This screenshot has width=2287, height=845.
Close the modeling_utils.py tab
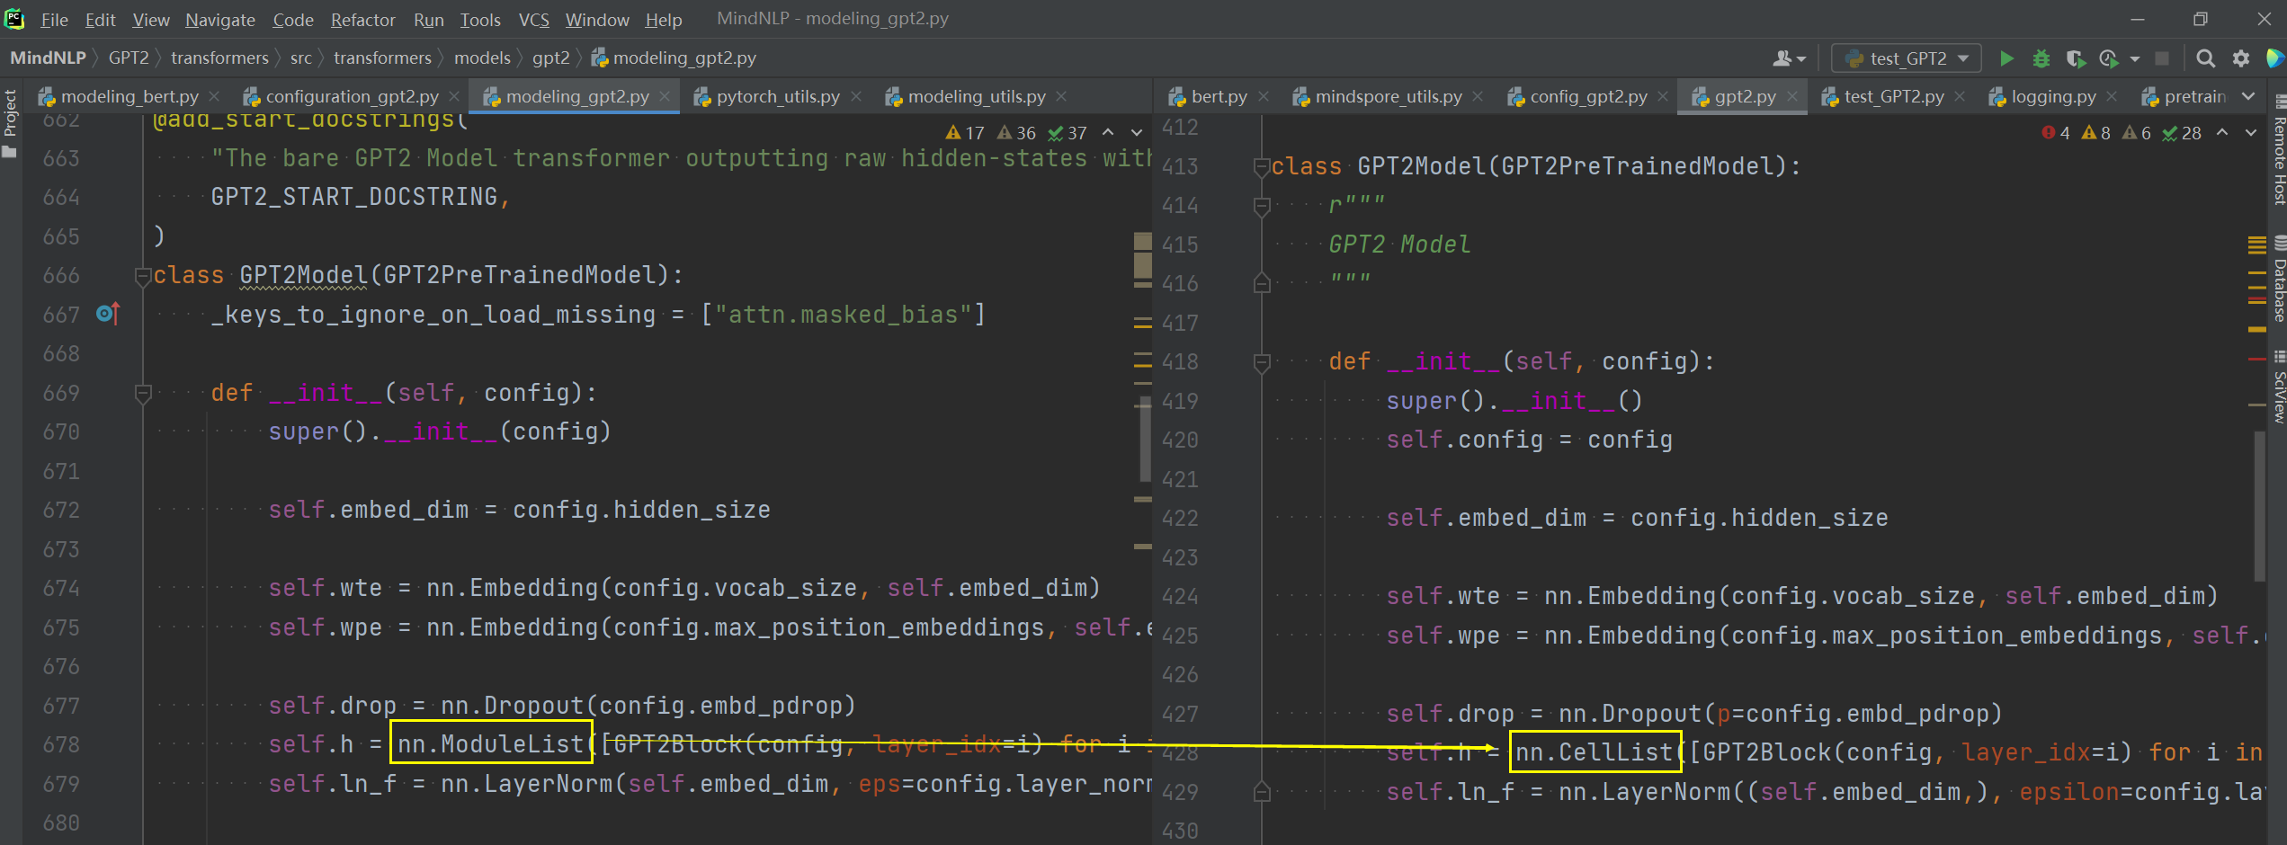[x=1061, y=96]
